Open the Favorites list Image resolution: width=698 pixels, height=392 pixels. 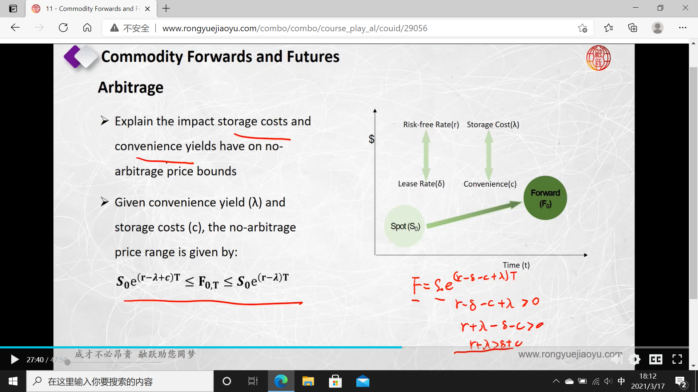[x=609, y=28]
